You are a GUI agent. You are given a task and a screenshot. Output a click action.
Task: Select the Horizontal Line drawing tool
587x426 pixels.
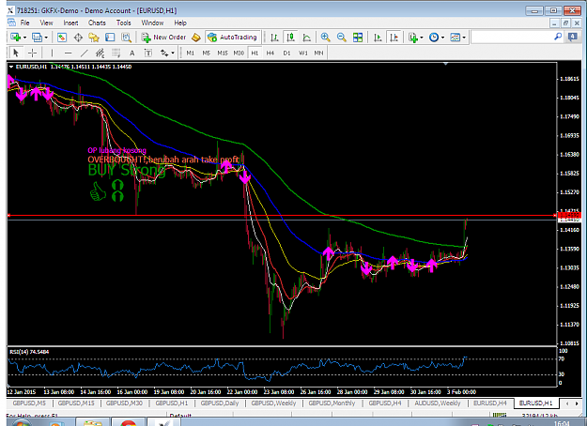point(68,53)
